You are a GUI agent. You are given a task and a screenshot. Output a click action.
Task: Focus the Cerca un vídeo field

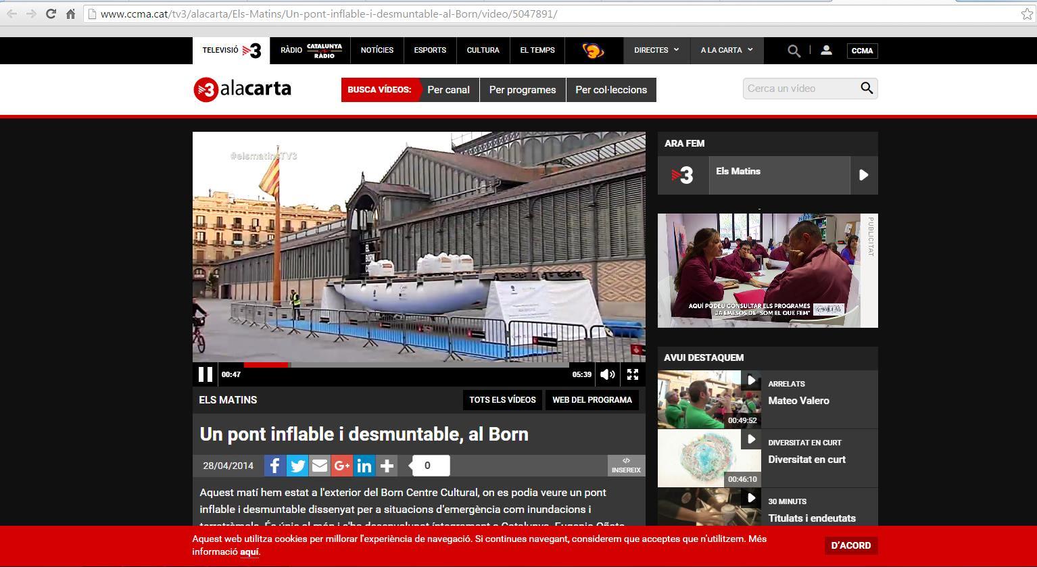pos(800,89)
